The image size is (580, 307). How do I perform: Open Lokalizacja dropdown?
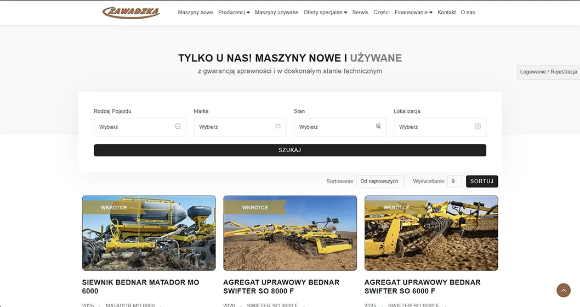[x=440, y=127]
